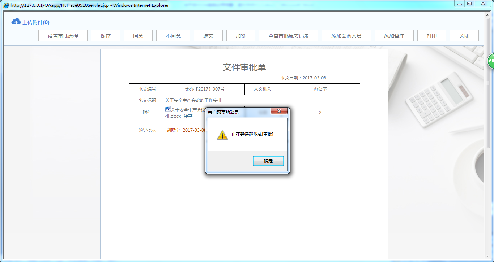Click the 保存 save button
Viewport: 494px width, 262px height.
coord(106,36)
